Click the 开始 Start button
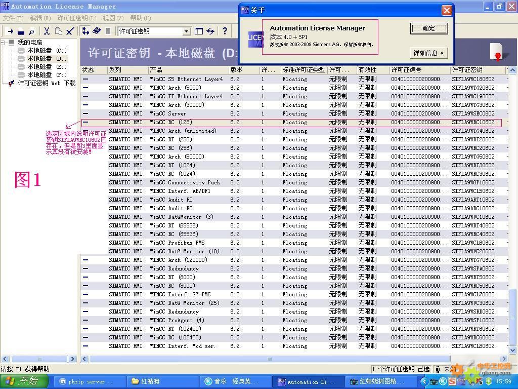Screen dimensions: 518x389 23,381
